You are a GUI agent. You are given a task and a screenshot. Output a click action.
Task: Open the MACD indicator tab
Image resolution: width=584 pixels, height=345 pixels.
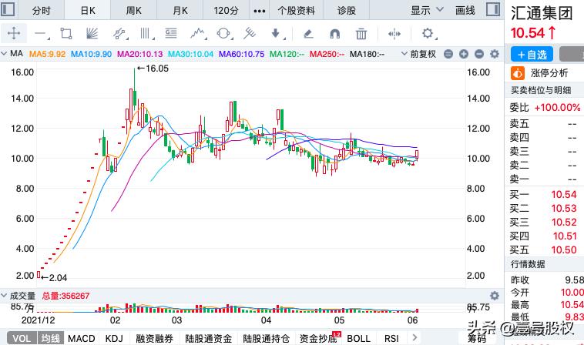pyautogui.click(x=81, y=338)
